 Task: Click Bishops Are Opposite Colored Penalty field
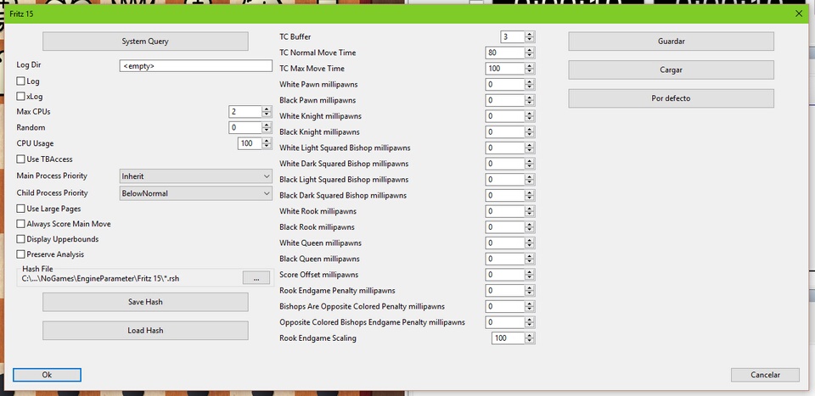504,306
